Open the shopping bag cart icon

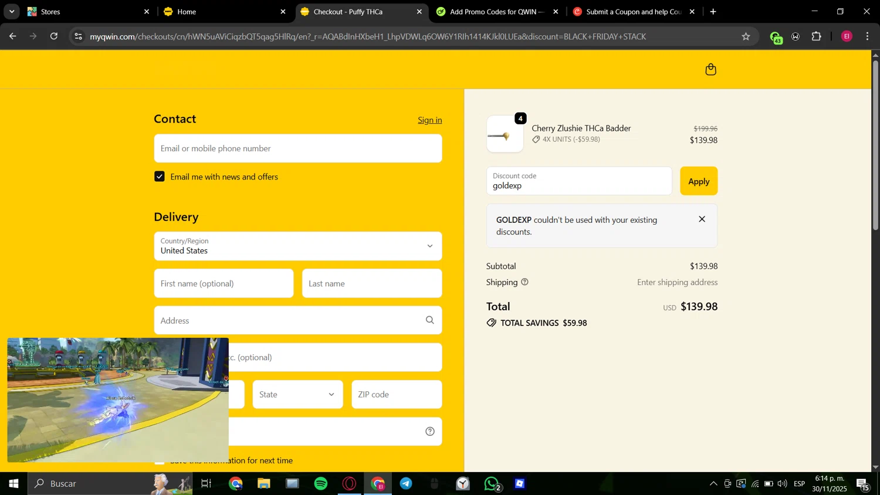click(710, 69)
